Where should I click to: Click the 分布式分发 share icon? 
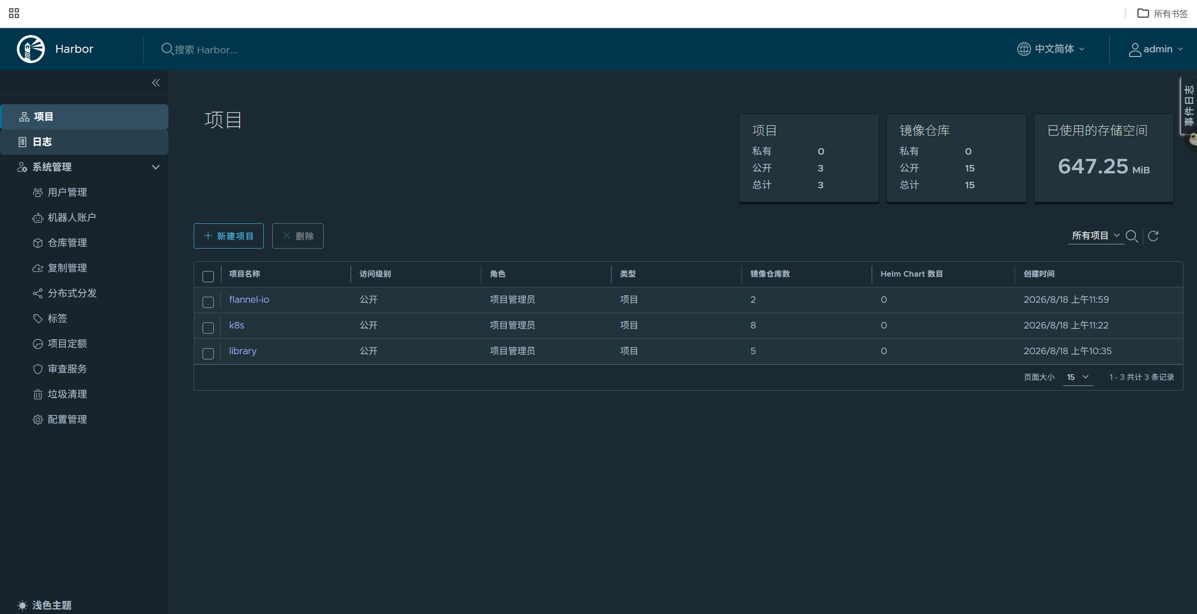pyautogui.click(x=38, y=293)
